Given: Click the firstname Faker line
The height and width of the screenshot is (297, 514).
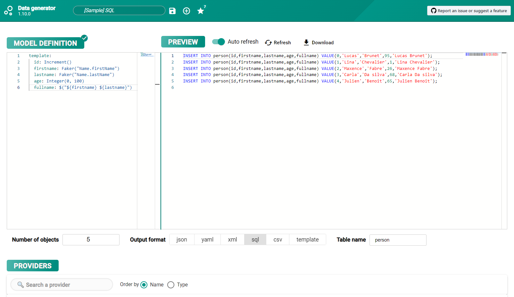Looking at the screenshot, I should point(77,69).
